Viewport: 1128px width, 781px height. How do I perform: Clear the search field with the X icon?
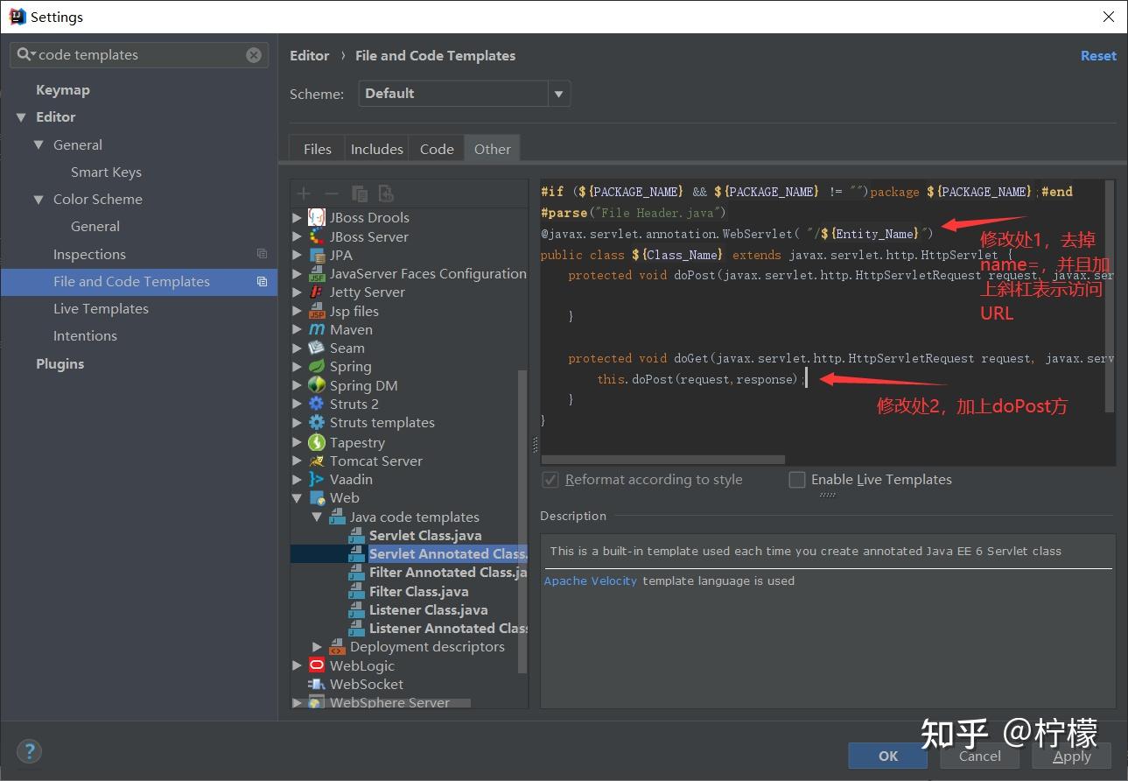[254, 55]
